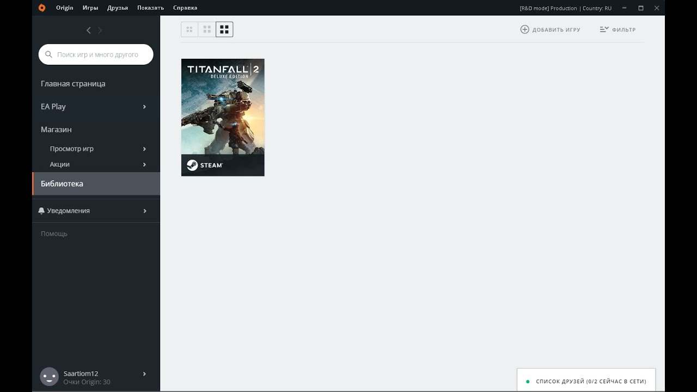697x392 pixels.
Task: Open the Origin menu
Action: coord(64,8)
